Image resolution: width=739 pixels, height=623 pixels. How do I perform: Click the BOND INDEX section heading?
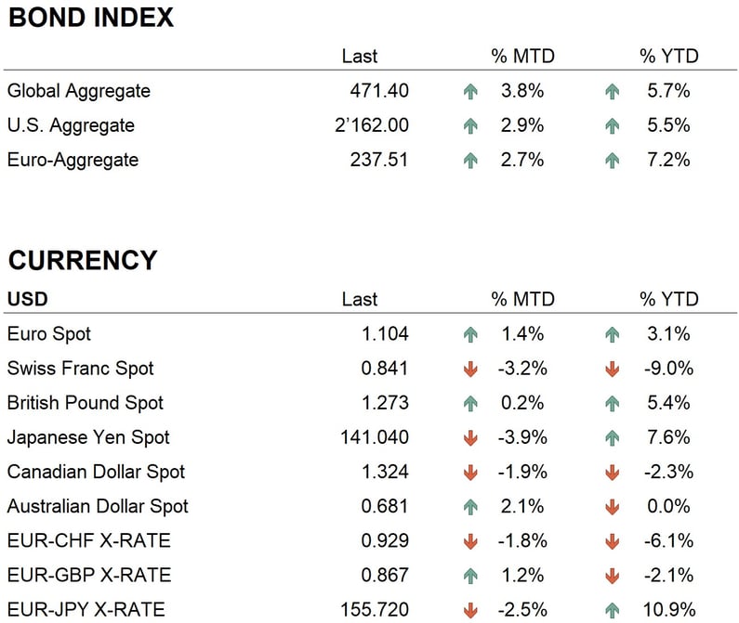91,18
